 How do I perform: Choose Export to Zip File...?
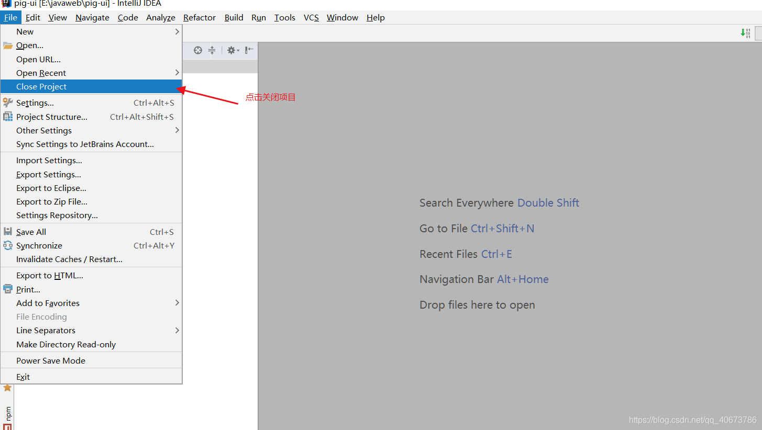[91, 201]
